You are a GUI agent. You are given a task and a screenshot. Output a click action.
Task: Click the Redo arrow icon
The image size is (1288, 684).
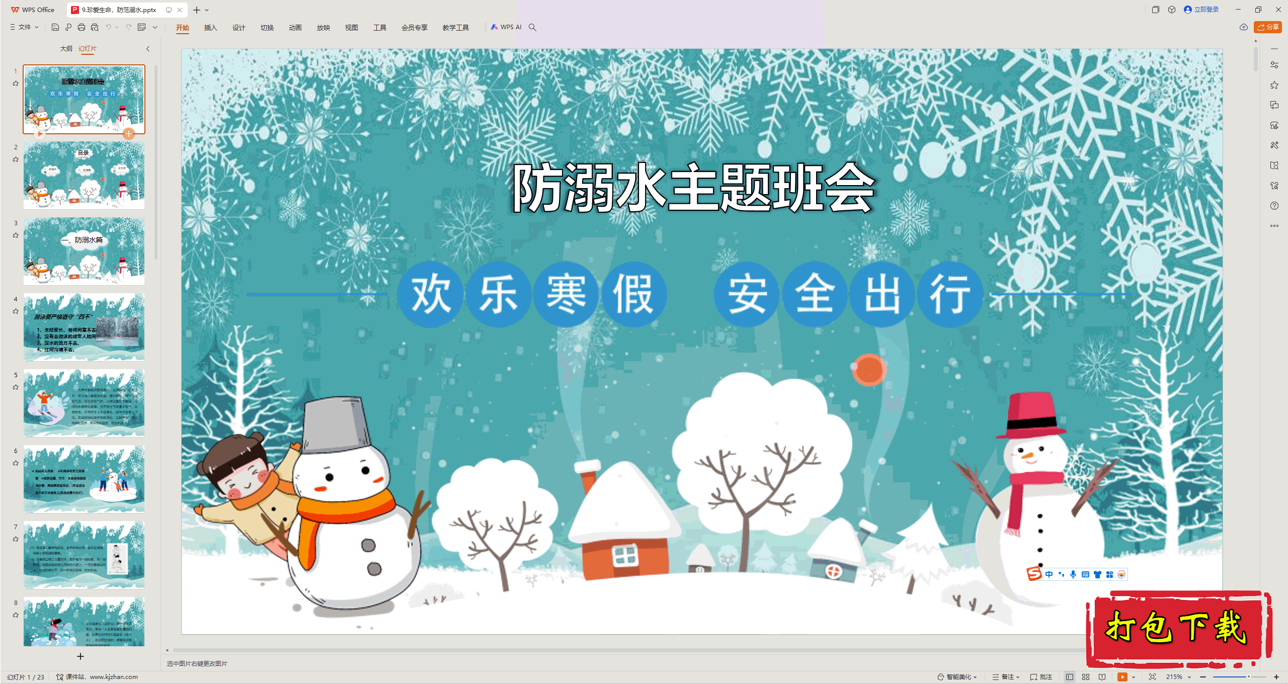[129, 27]
